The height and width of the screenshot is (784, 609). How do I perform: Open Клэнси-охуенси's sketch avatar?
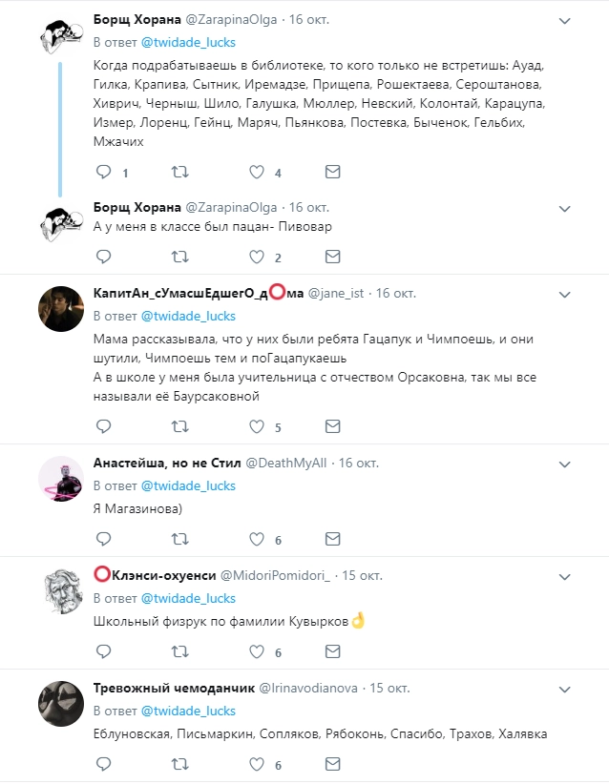coord(59,593)
